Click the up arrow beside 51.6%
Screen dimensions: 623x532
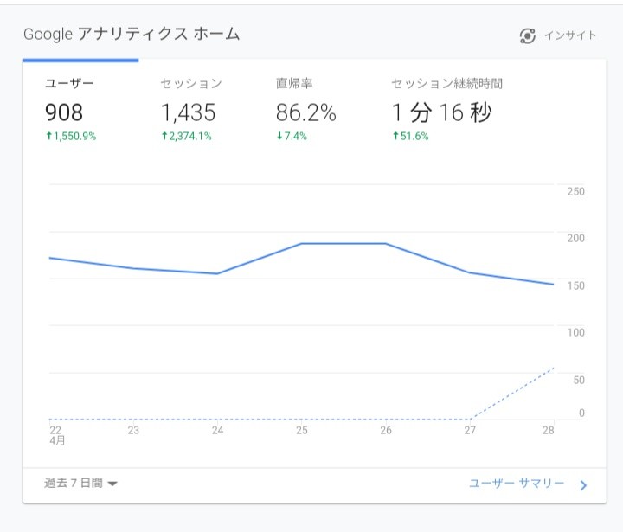point(395,137)
